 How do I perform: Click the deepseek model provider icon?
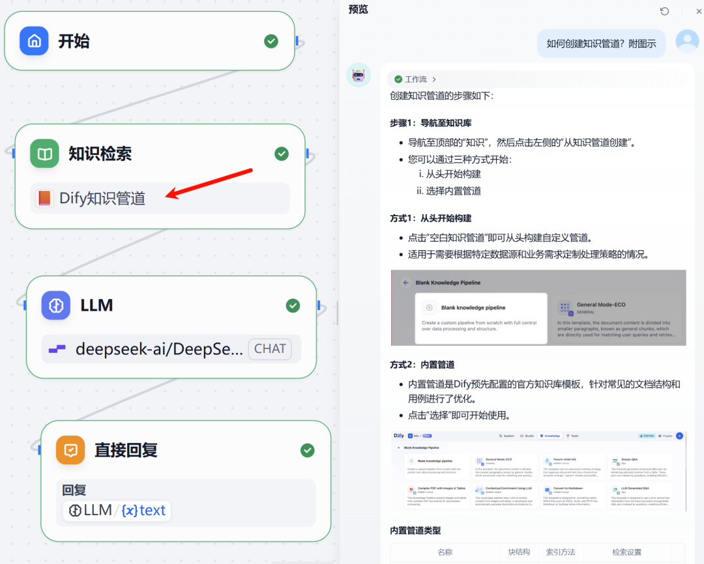[x=57, y=349]
